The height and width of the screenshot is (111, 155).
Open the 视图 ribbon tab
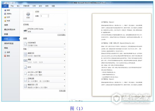pyautogui.click(x=53, y=6)
